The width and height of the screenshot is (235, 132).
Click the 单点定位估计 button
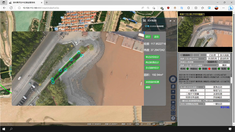(x=152, y=57)
